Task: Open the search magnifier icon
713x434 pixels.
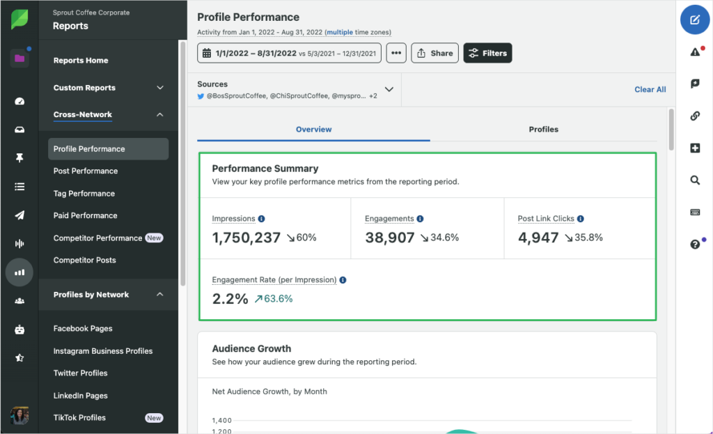Action: 694,180
